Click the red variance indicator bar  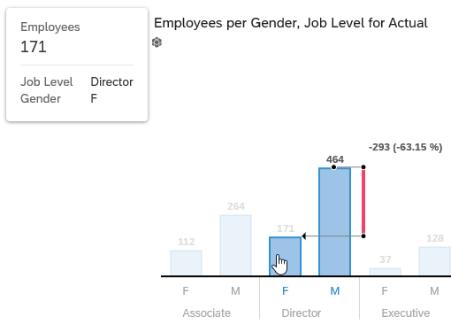click(363, 202)
